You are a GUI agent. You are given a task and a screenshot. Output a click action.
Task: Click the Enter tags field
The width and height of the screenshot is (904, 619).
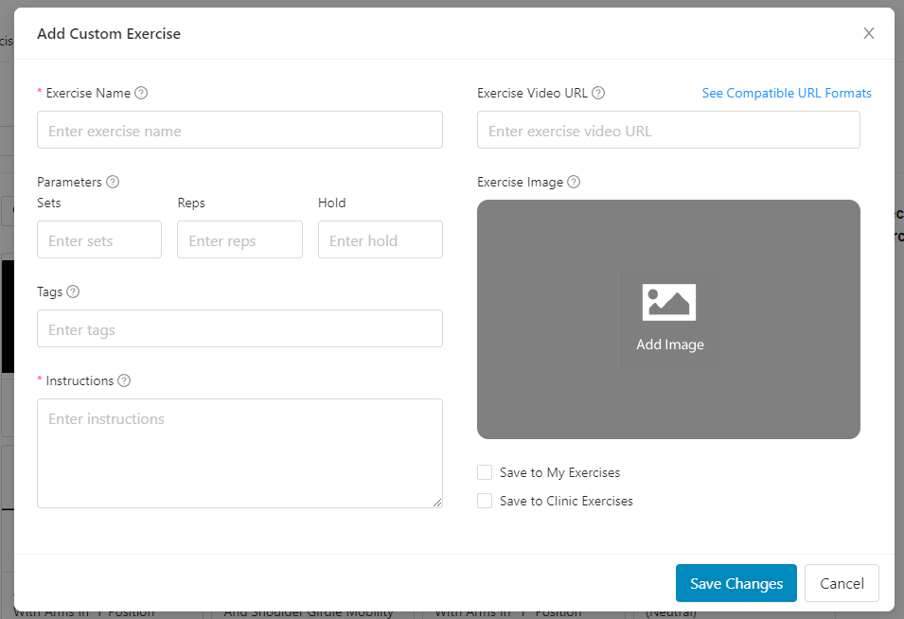click(x=239, y=329)
